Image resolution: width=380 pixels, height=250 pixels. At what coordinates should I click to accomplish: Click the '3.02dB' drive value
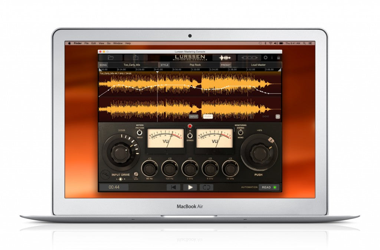(121, 130)
